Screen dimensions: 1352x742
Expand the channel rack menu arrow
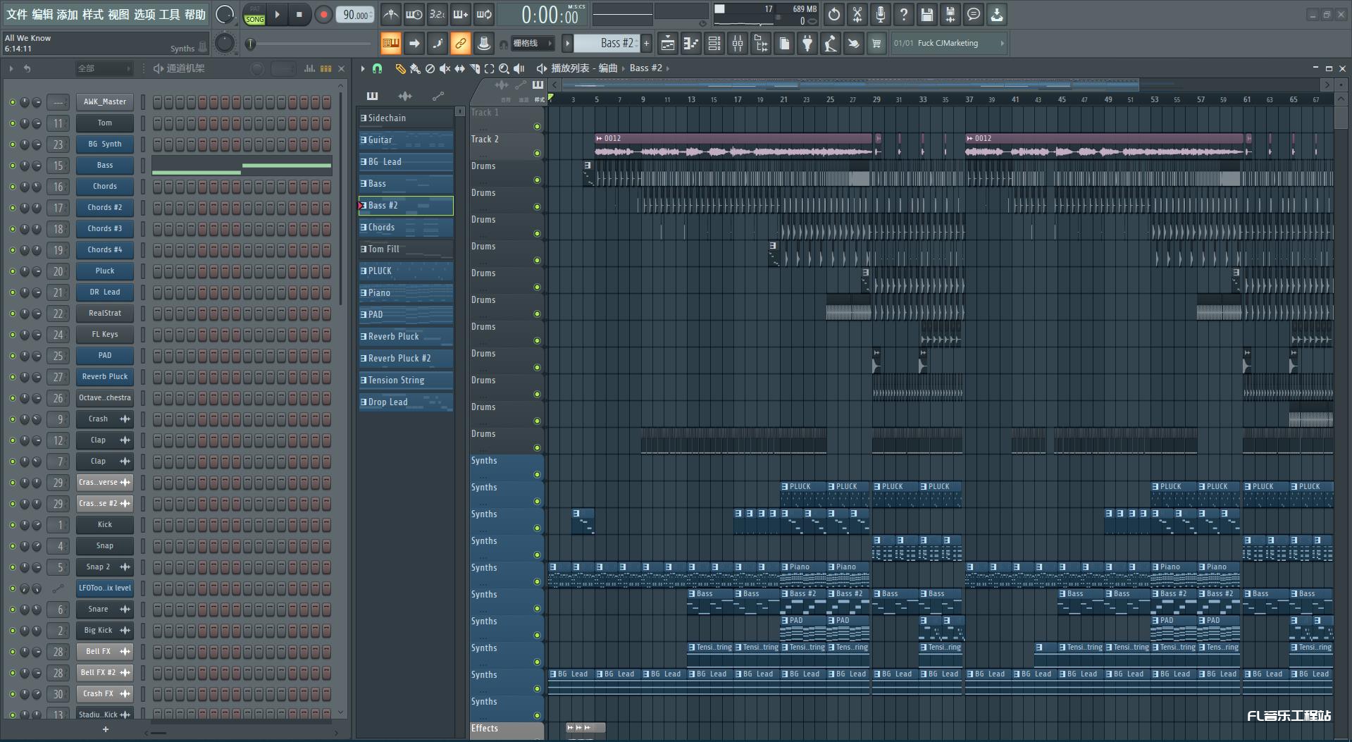pos(11,68)
